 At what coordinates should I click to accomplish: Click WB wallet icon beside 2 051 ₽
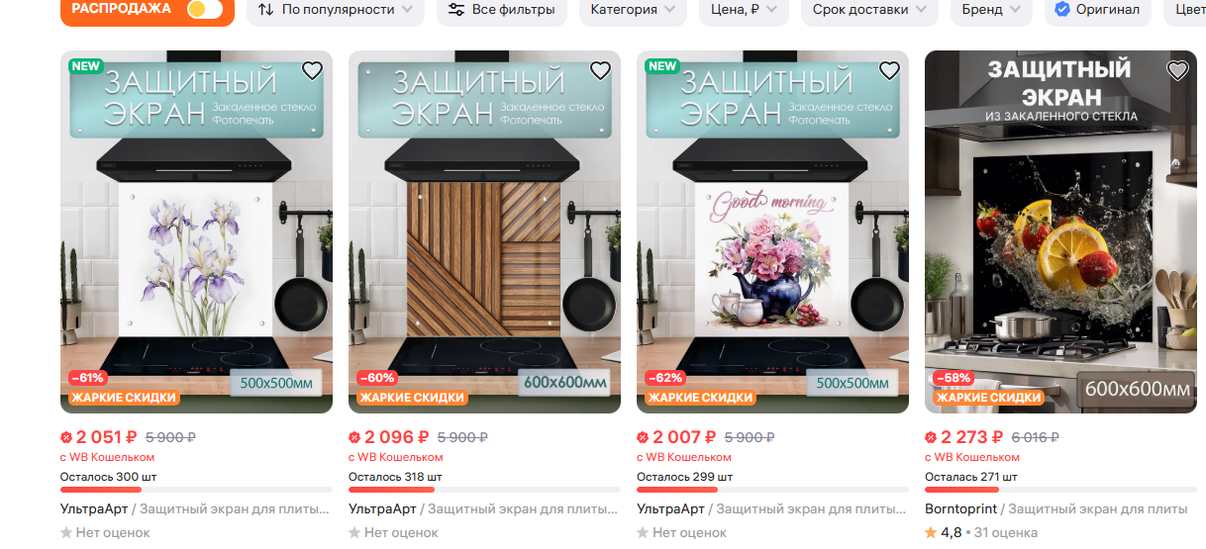66,437
